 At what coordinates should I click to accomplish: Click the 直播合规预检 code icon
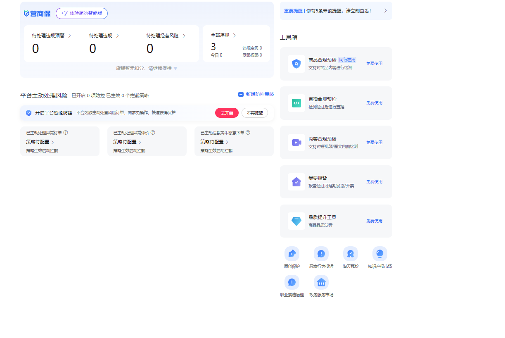296,103
